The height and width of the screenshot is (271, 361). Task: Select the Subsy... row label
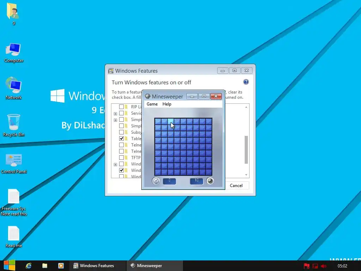[136, 132]
